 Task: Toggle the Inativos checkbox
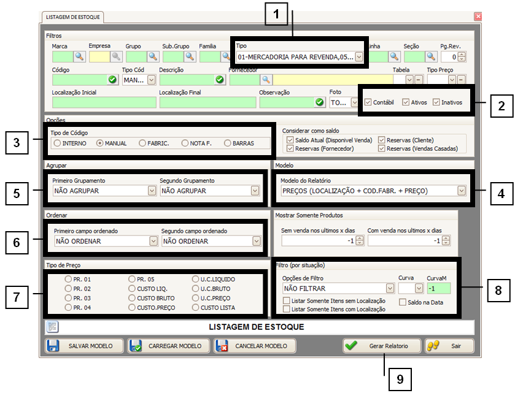tap(436, 102)
